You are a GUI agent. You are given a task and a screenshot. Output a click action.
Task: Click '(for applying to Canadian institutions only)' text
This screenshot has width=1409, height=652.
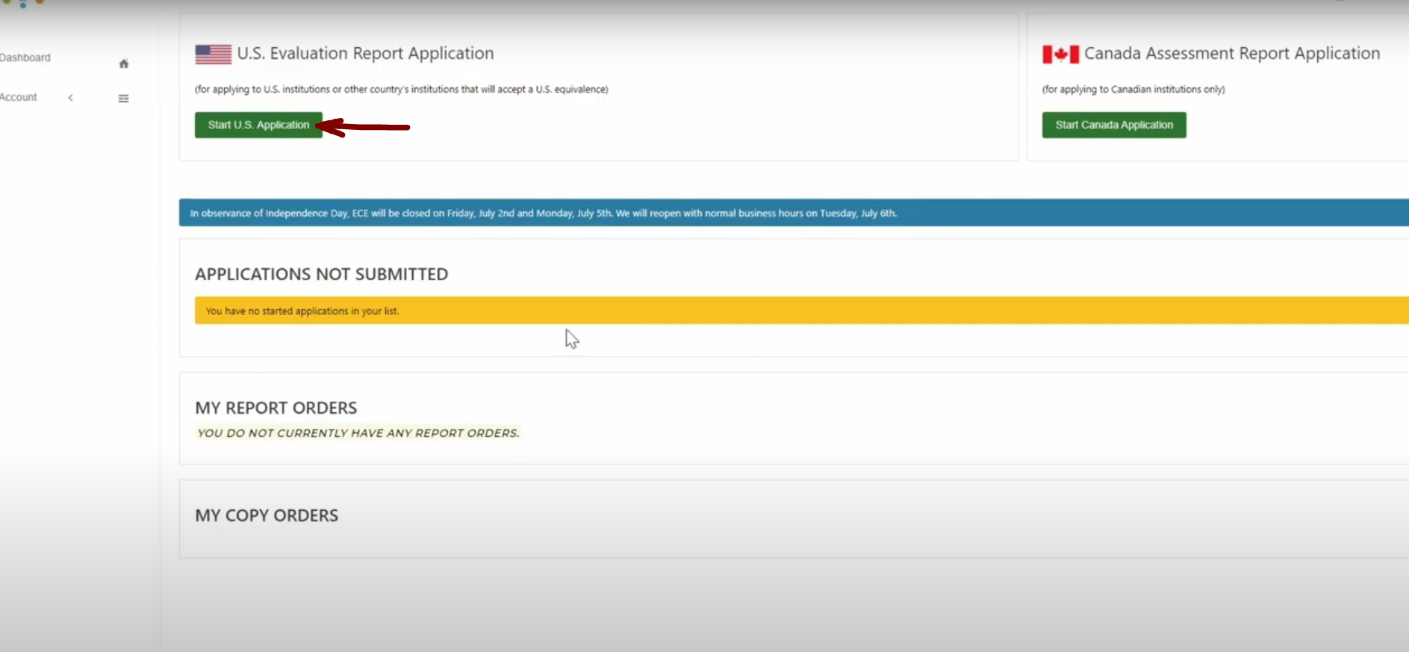1133,90
